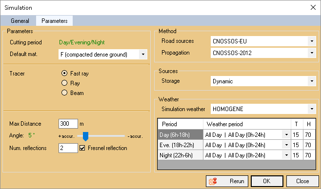Click the Rerun button icon
321x189 pixels.
pyautogui.click(x=213, y=181)
